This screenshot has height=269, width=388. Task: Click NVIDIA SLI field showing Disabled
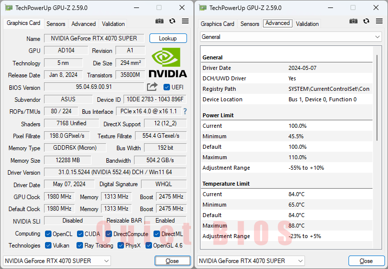click(x=72, y=221)
